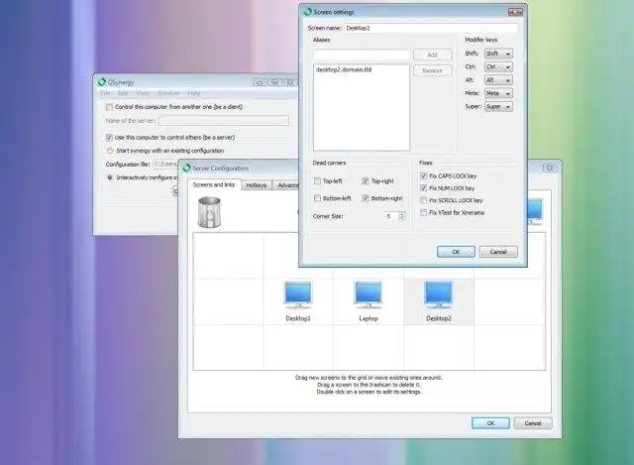
Task: Click the new alias text field
Action: 362,56
